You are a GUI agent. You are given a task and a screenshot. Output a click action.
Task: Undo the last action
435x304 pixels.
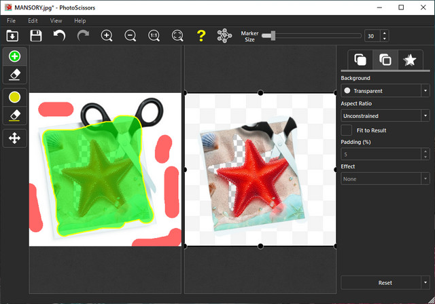[59, 35]
